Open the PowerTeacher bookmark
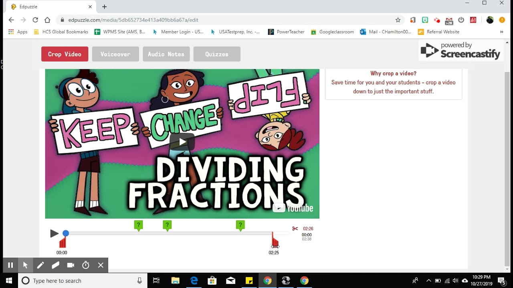Image resolution: width=513 pixels, height=288 pixels. 287,32
